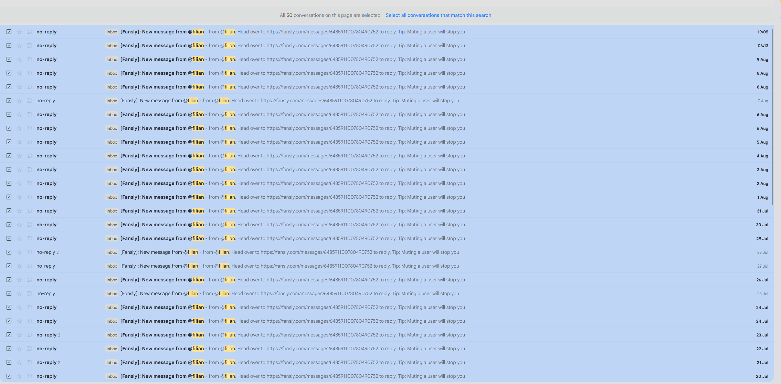Uncheck the 27 Jul email checkbox
Screen dimensions: 781x384
pyautogui.click(x=9, y=266)
